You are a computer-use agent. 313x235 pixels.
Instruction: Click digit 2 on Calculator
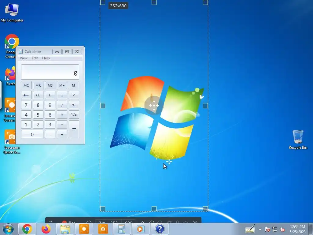(38, 125)
